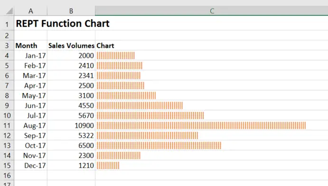Screen dimensions: 328x186
Task: Click the 'Month' header cell
Action: 31,46
